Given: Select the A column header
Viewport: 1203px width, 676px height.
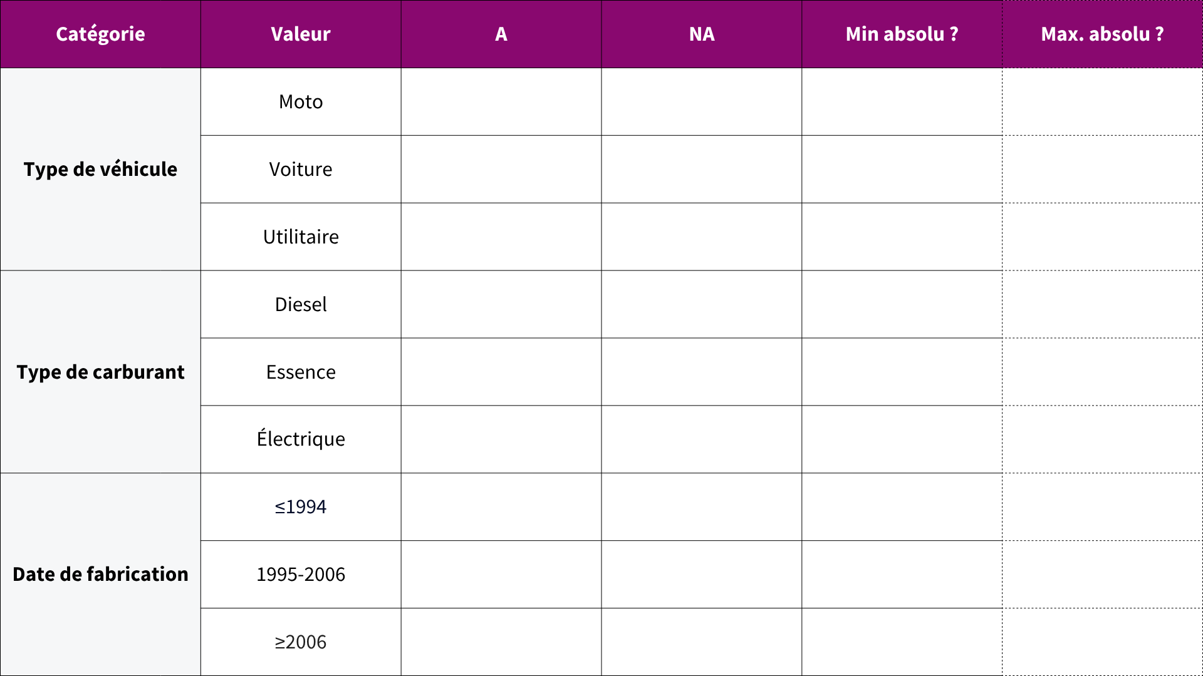Looking at the screenshot, I should click(501, 34).
